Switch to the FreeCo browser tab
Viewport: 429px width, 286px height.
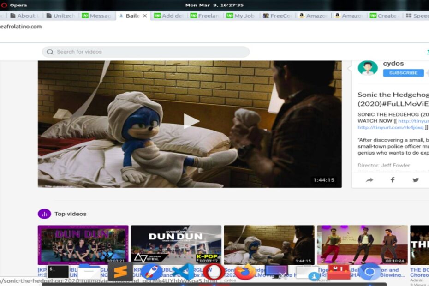coord(277,16)
